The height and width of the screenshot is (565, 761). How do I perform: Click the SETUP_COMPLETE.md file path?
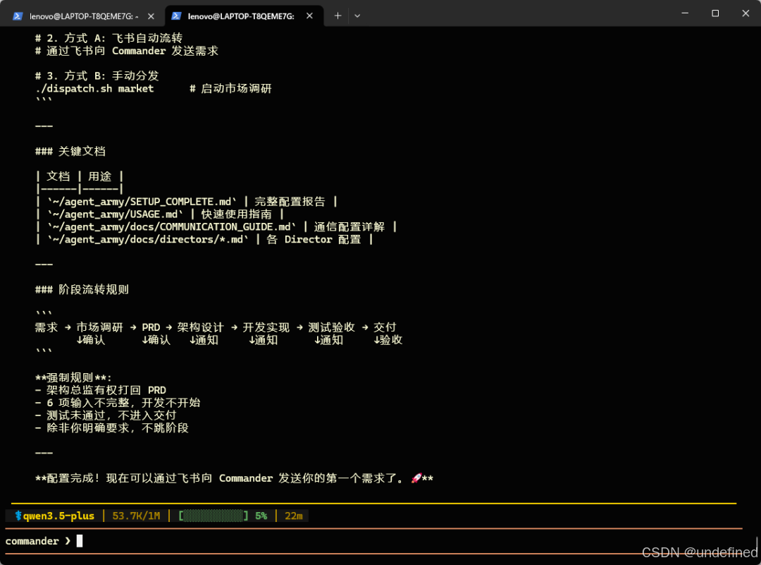[142, 202]
